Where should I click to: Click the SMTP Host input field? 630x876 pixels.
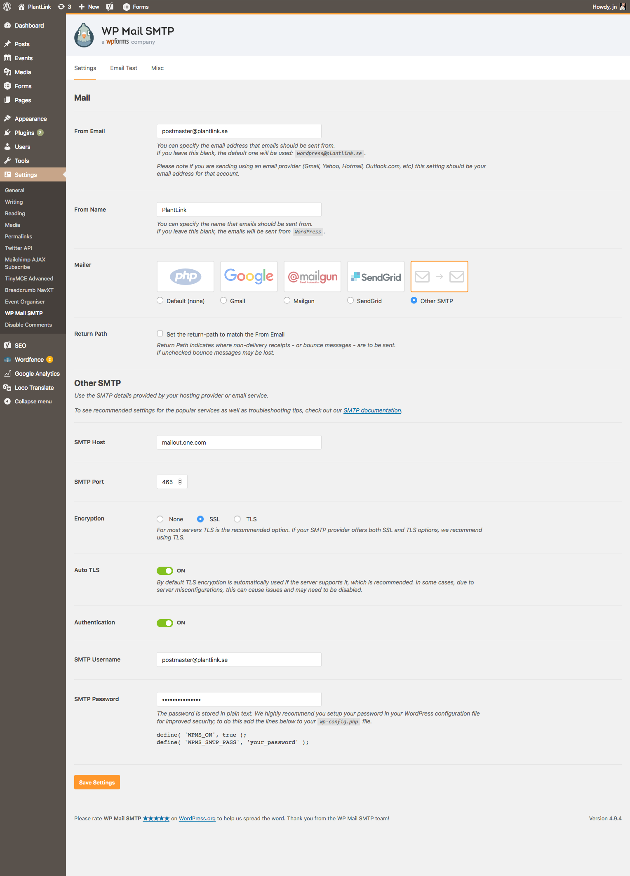click(239, 442)
